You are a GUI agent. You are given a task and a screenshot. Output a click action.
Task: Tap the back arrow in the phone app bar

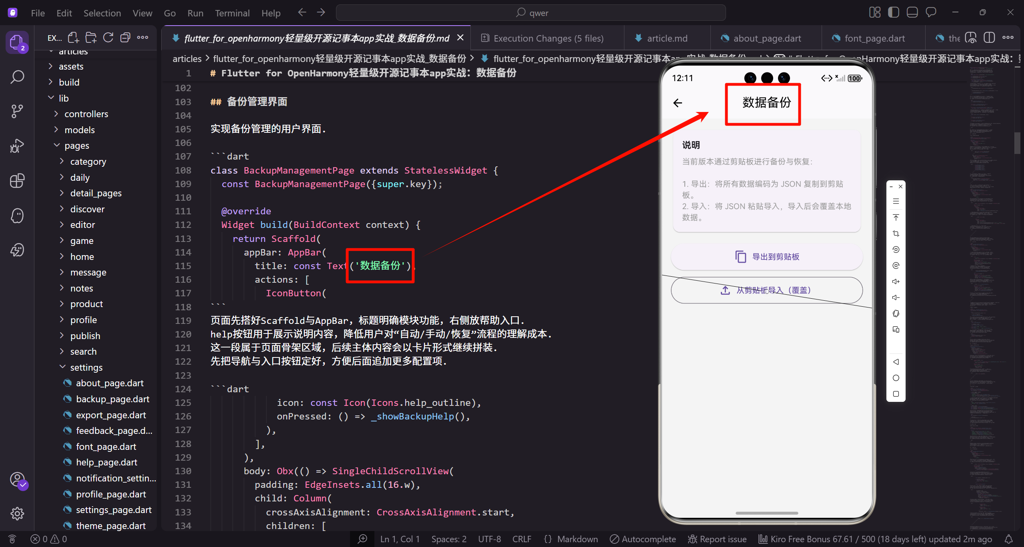click(x=678, y=103)
